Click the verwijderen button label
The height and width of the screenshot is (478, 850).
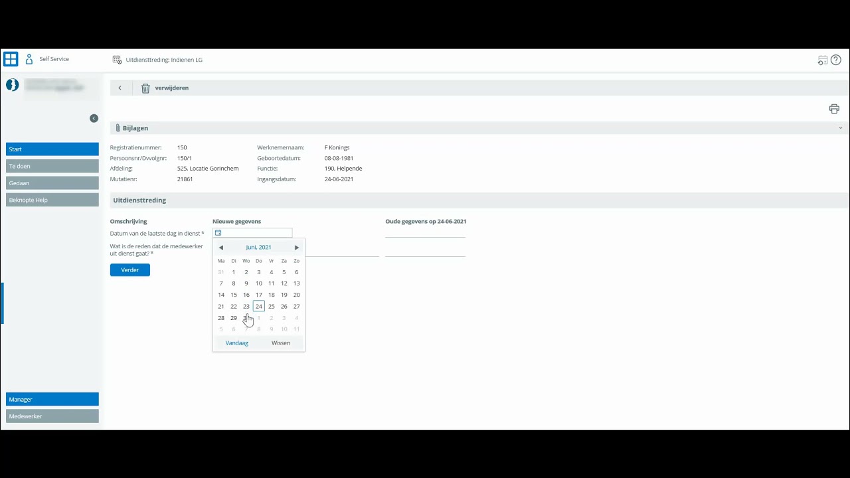(x=172, y=88)
